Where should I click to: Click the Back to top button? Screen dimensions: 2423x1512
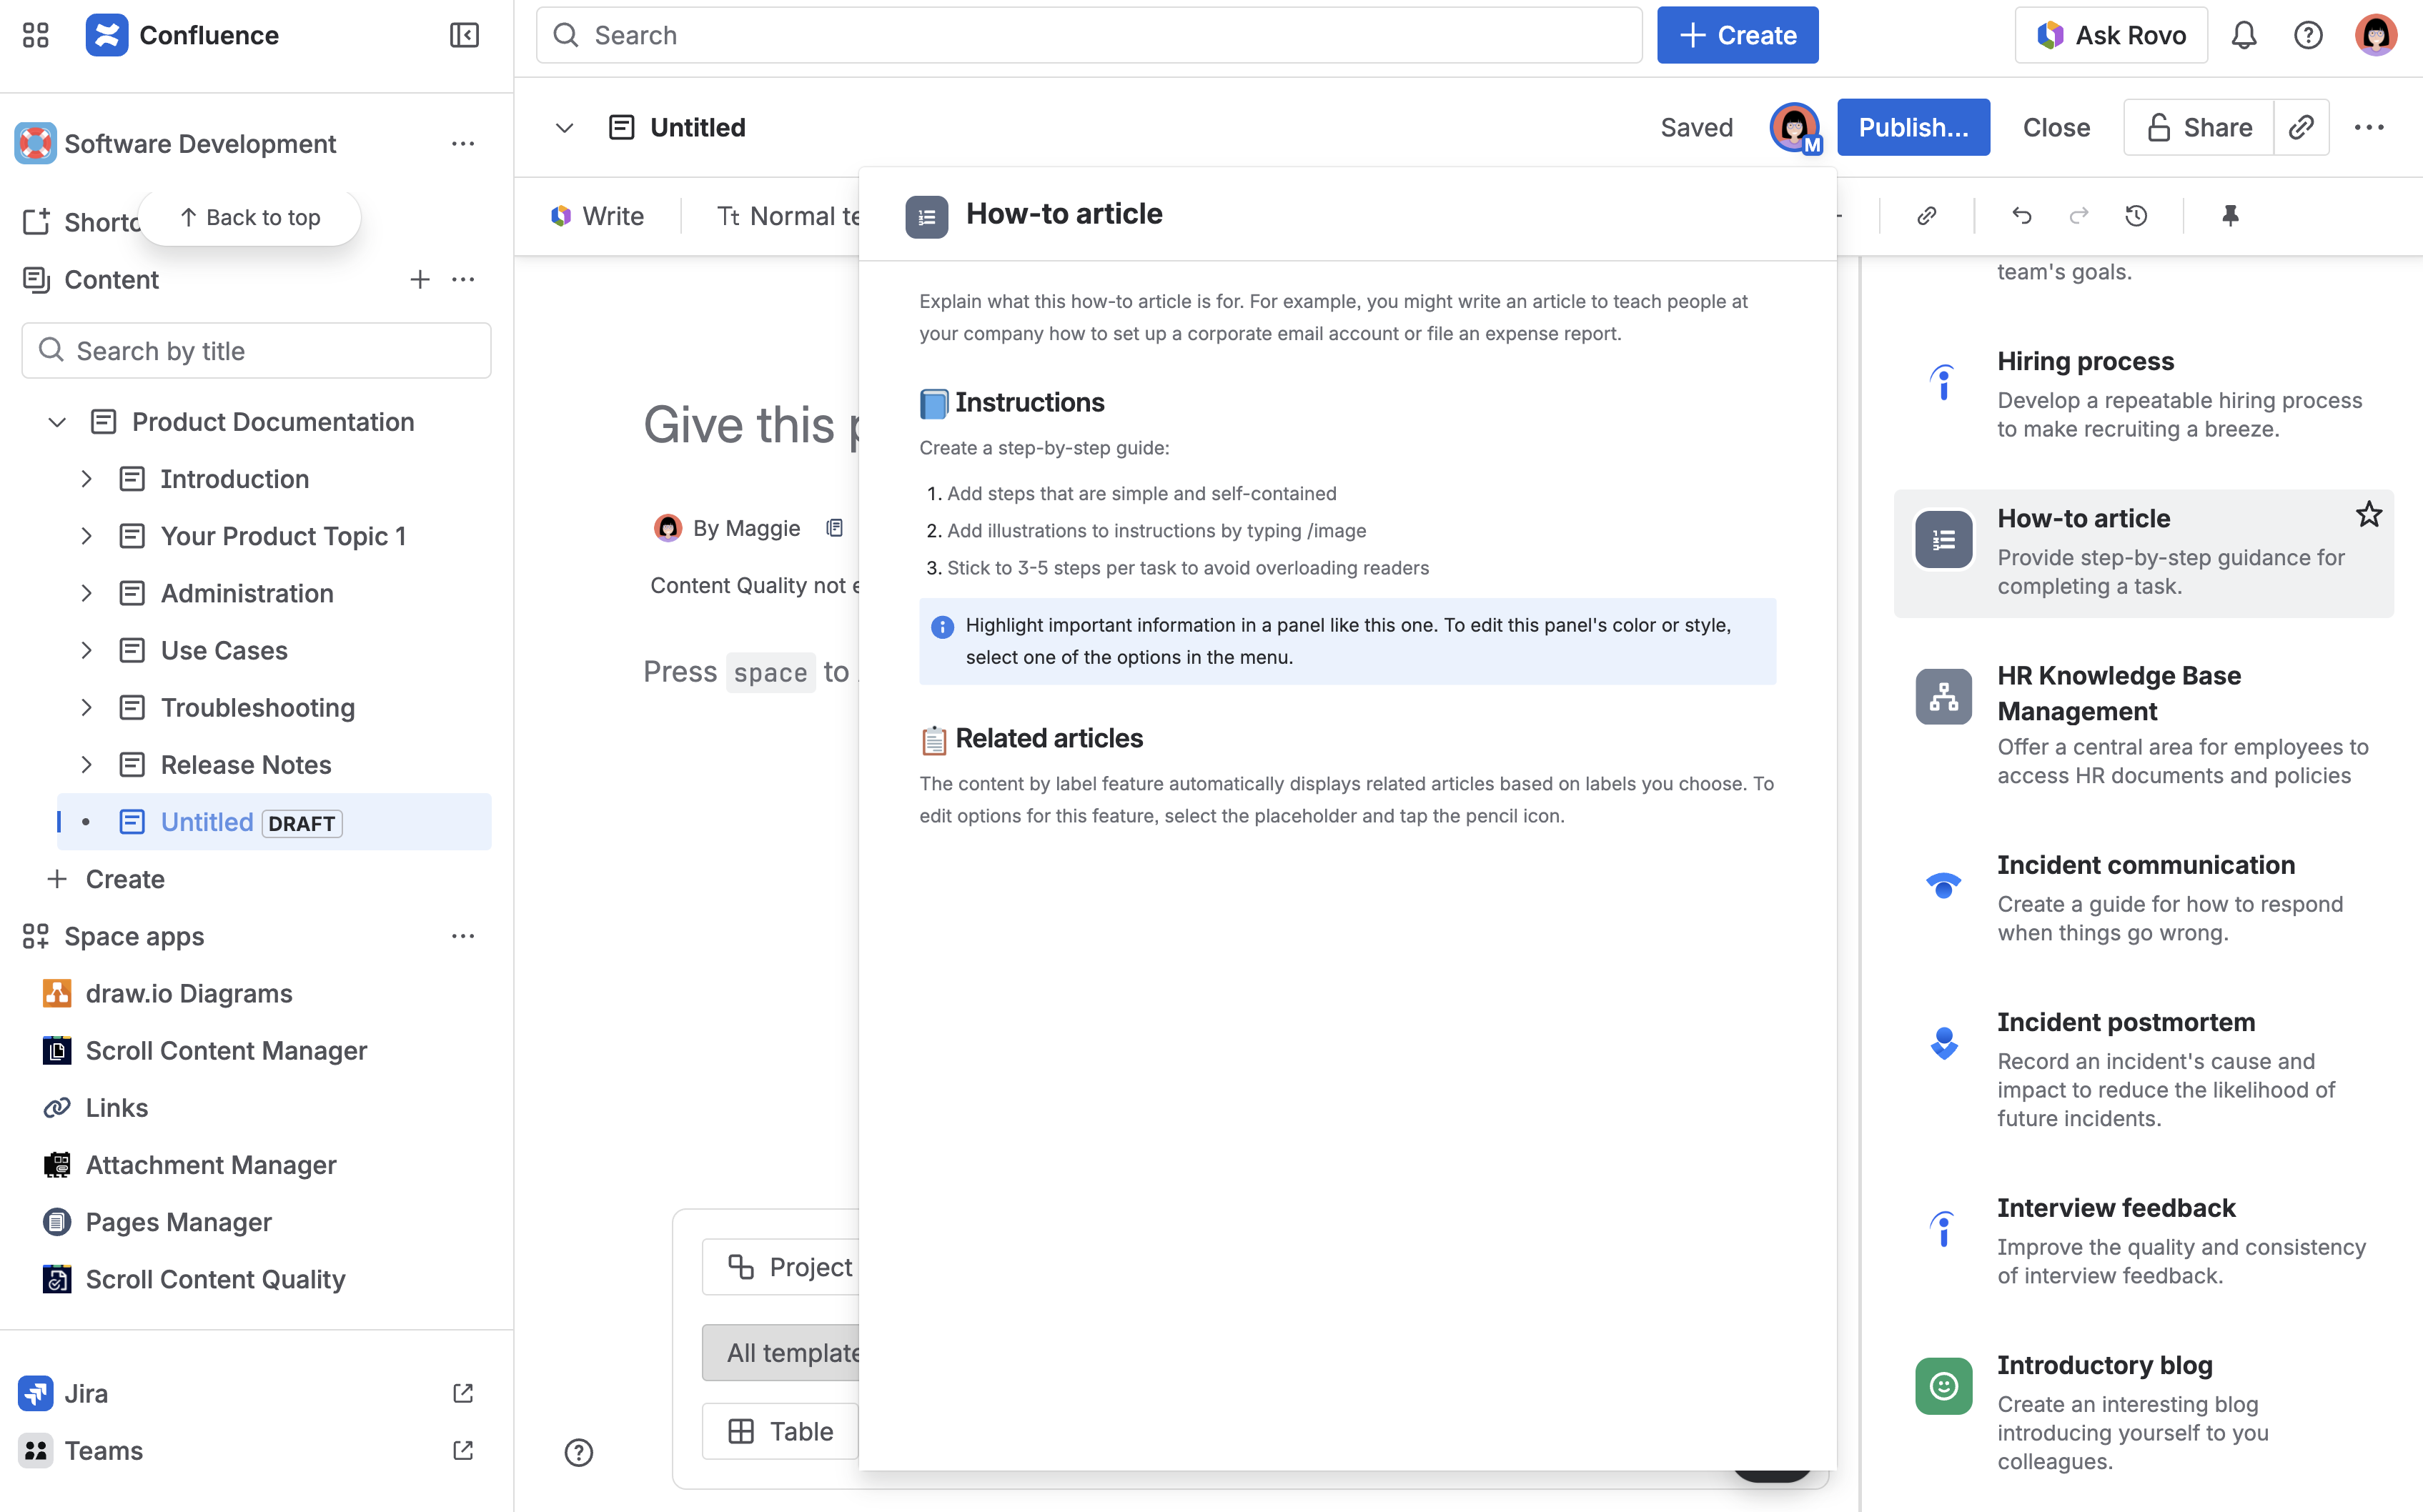[x=249, y=217]
